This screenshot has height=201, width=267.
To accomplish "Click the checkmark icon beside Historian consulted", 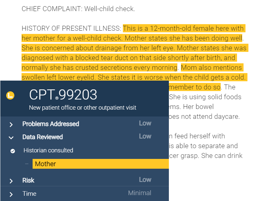I will point(12,151).
